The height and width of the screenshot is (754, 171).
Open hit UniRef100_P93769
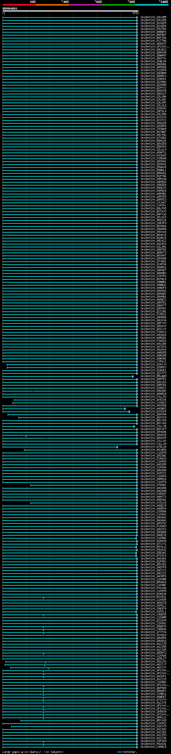(x=153, y=29)
